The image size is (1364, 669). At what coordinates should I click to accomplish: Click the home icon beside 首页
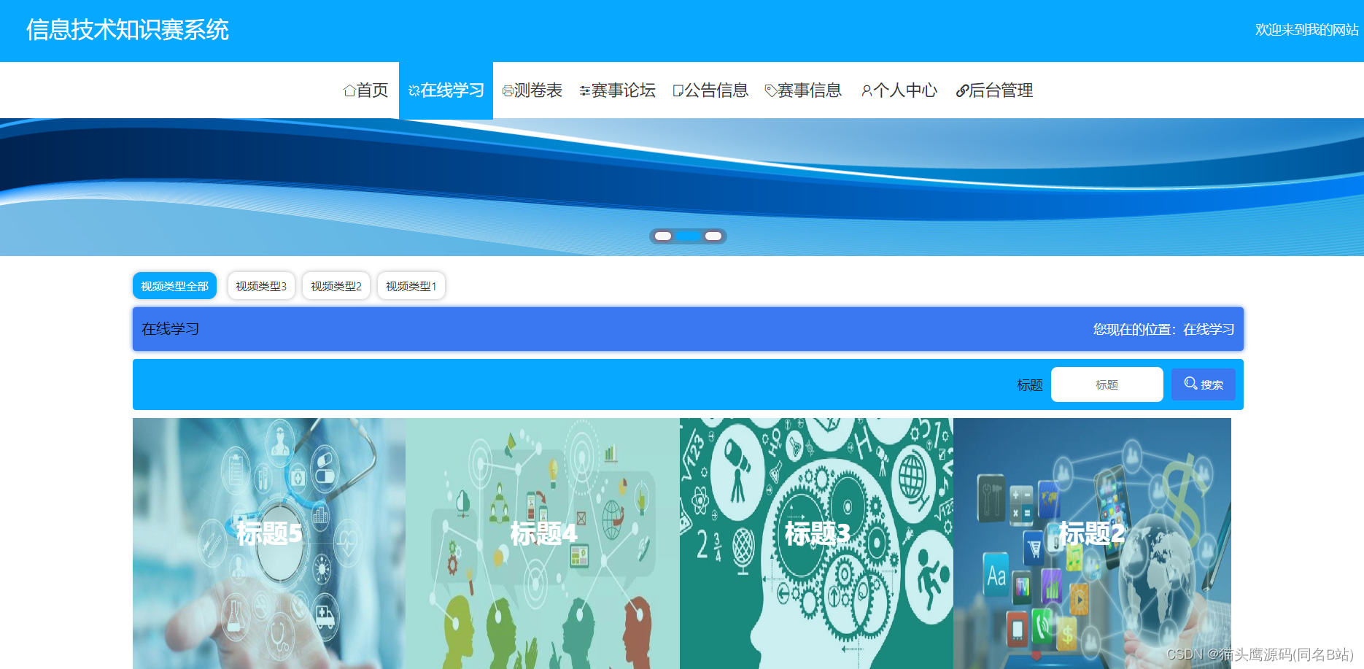(349, 90)
